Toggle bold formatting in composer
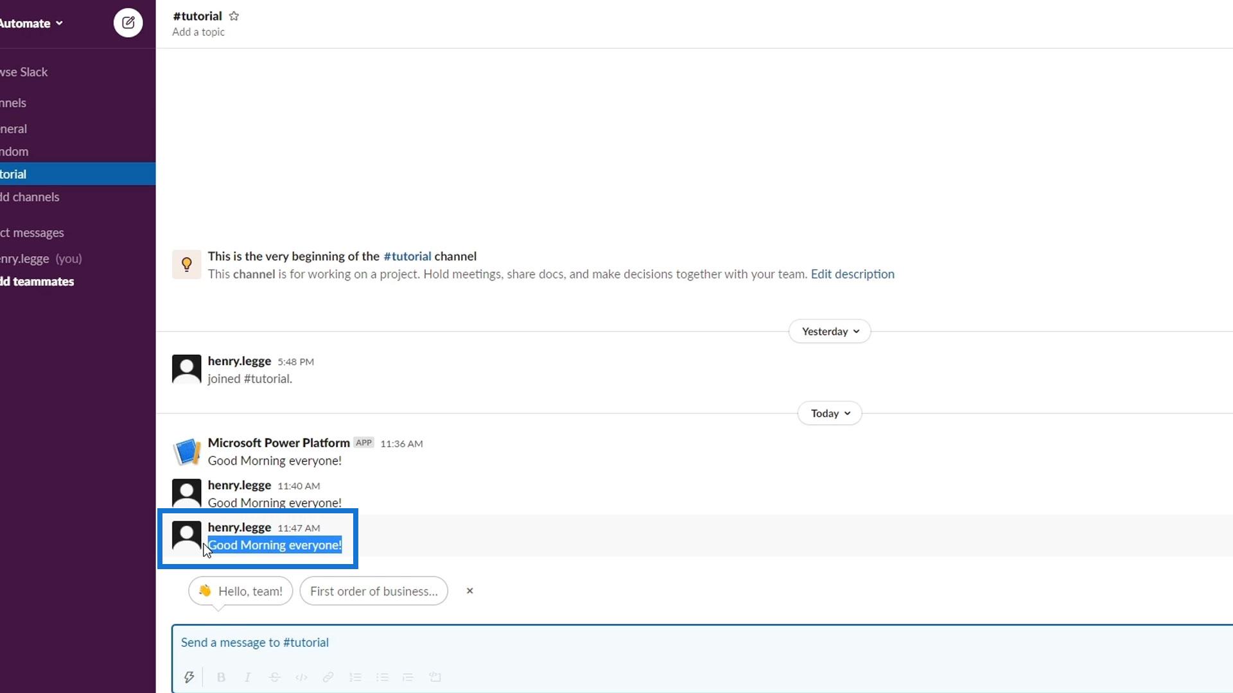 [221, 677]
